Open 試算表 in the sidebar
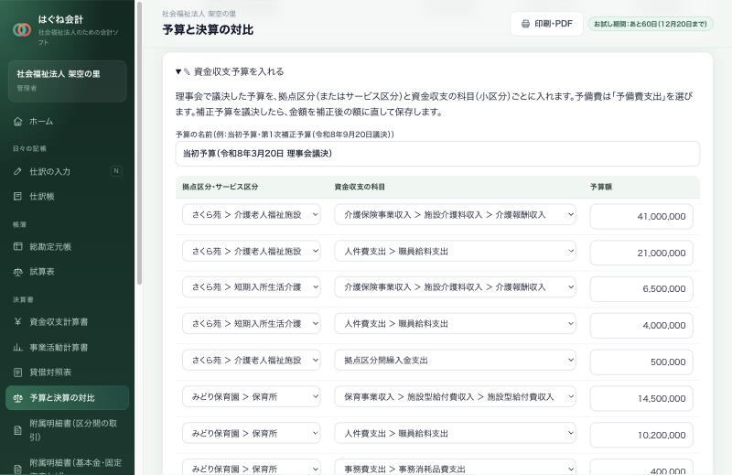This screenshot has width=732, height=475. coord(67,271)
